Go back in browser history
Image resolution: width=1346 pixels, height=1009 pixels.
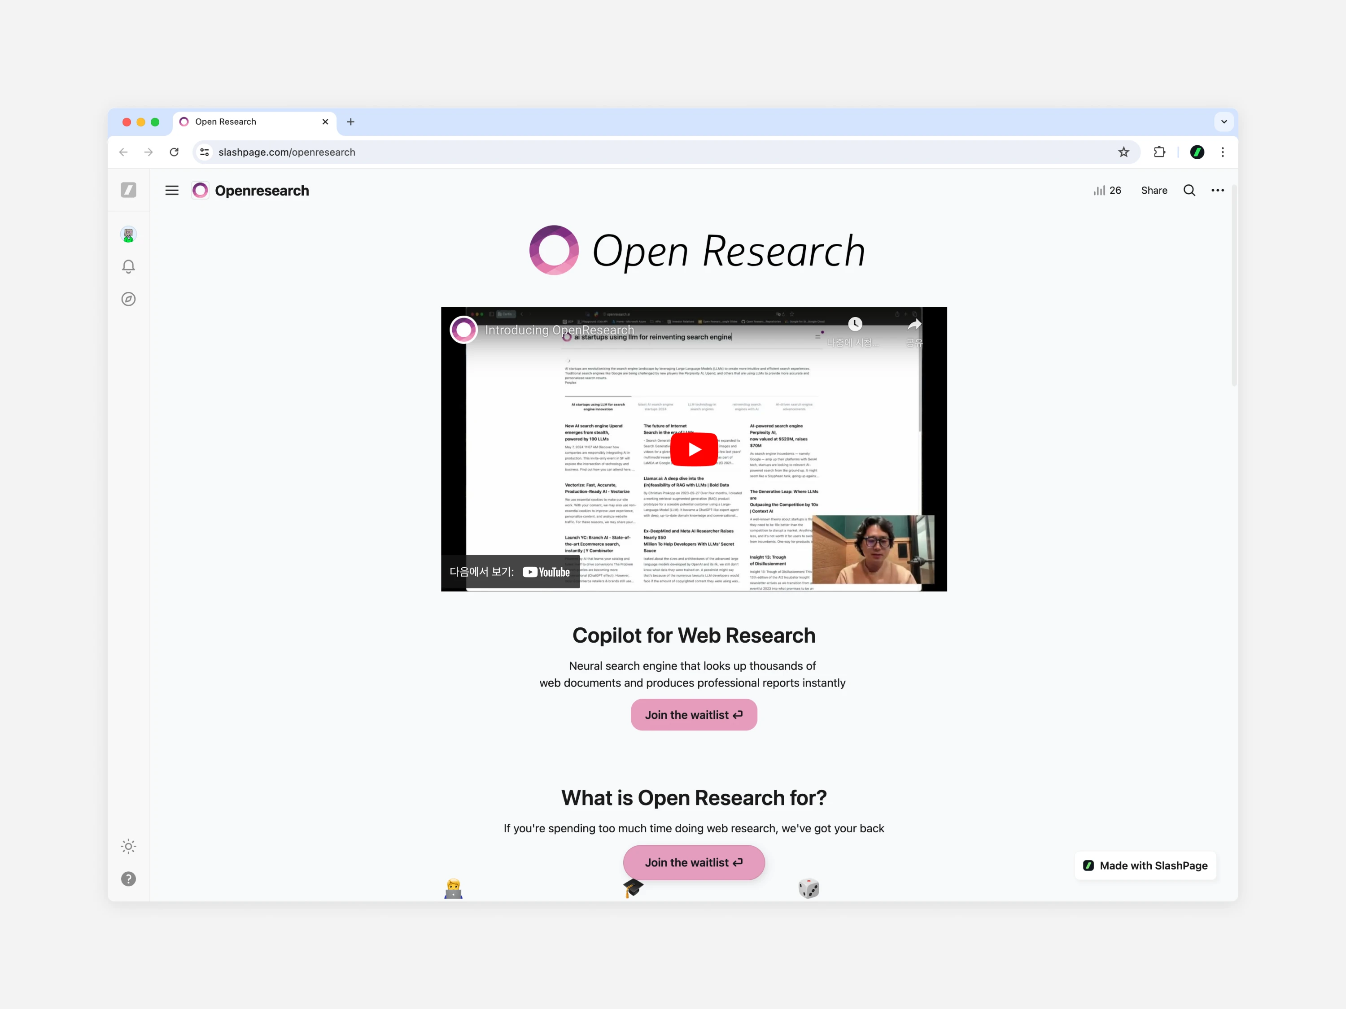(123, 152)
